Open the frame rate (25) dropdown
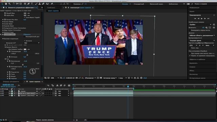Viewport: 217px width, 122px height. coord(193,45)
